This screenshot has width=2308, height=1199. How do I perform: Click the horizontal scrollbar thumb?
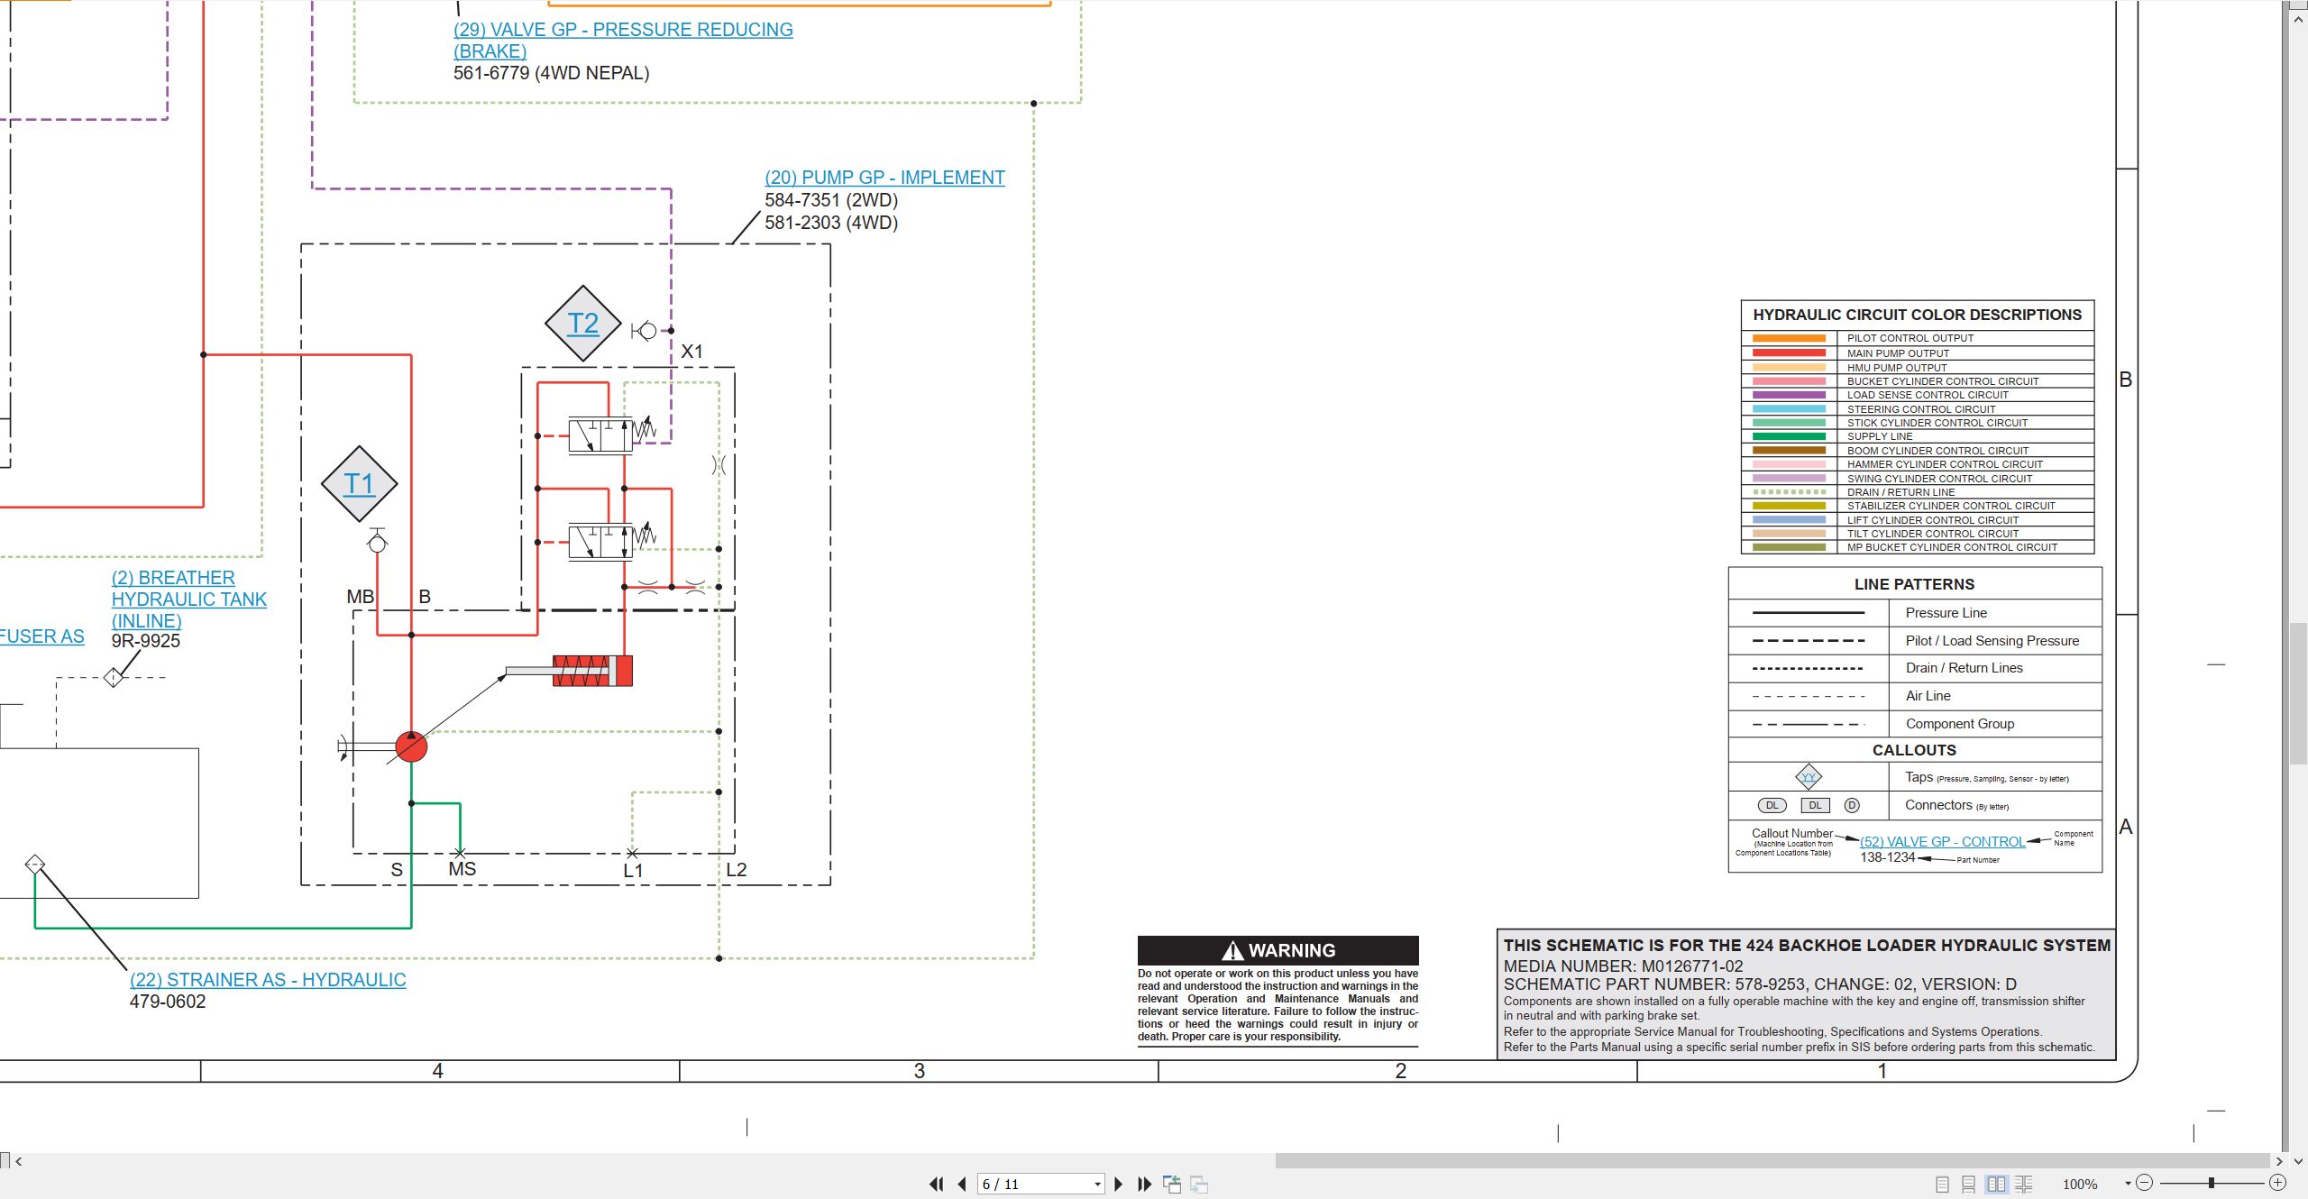pos(1772,1161)
